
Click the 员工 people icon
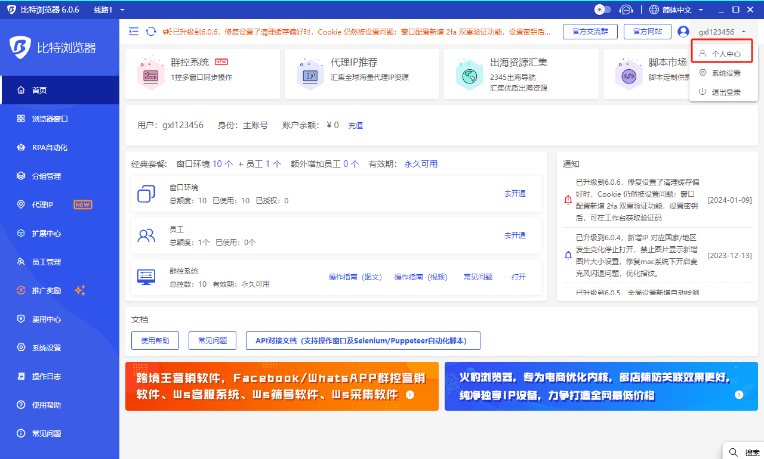[x=146, y=235]
